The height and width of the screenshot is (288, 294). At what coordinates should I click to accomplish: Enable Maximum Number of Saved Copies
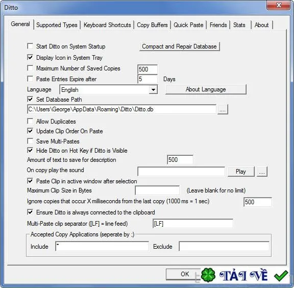point(30,68)
